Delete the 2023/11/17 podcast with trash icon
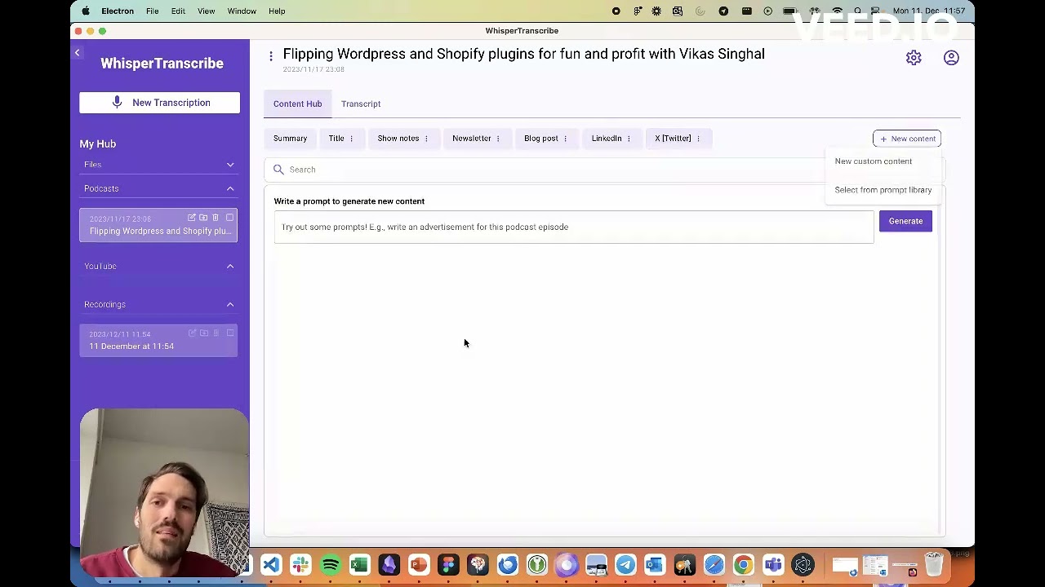This screenshot has width=1045, height=587. [216, 217]
